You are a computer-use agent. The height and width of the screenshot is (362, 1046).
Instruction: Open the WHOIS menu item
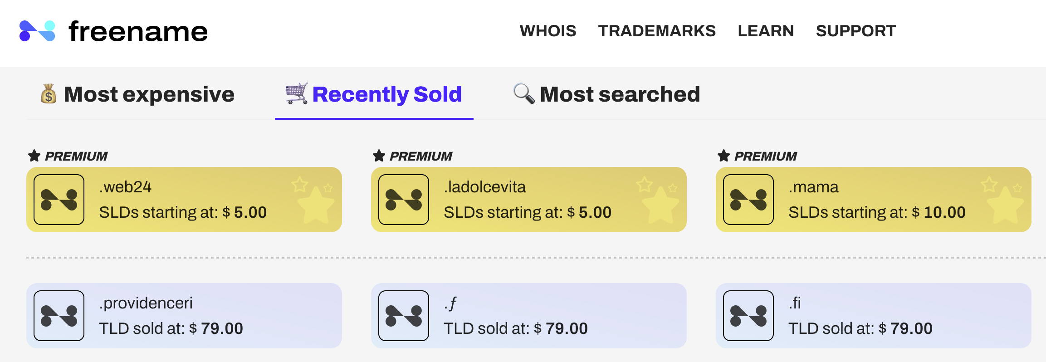[x=548, y=31]
